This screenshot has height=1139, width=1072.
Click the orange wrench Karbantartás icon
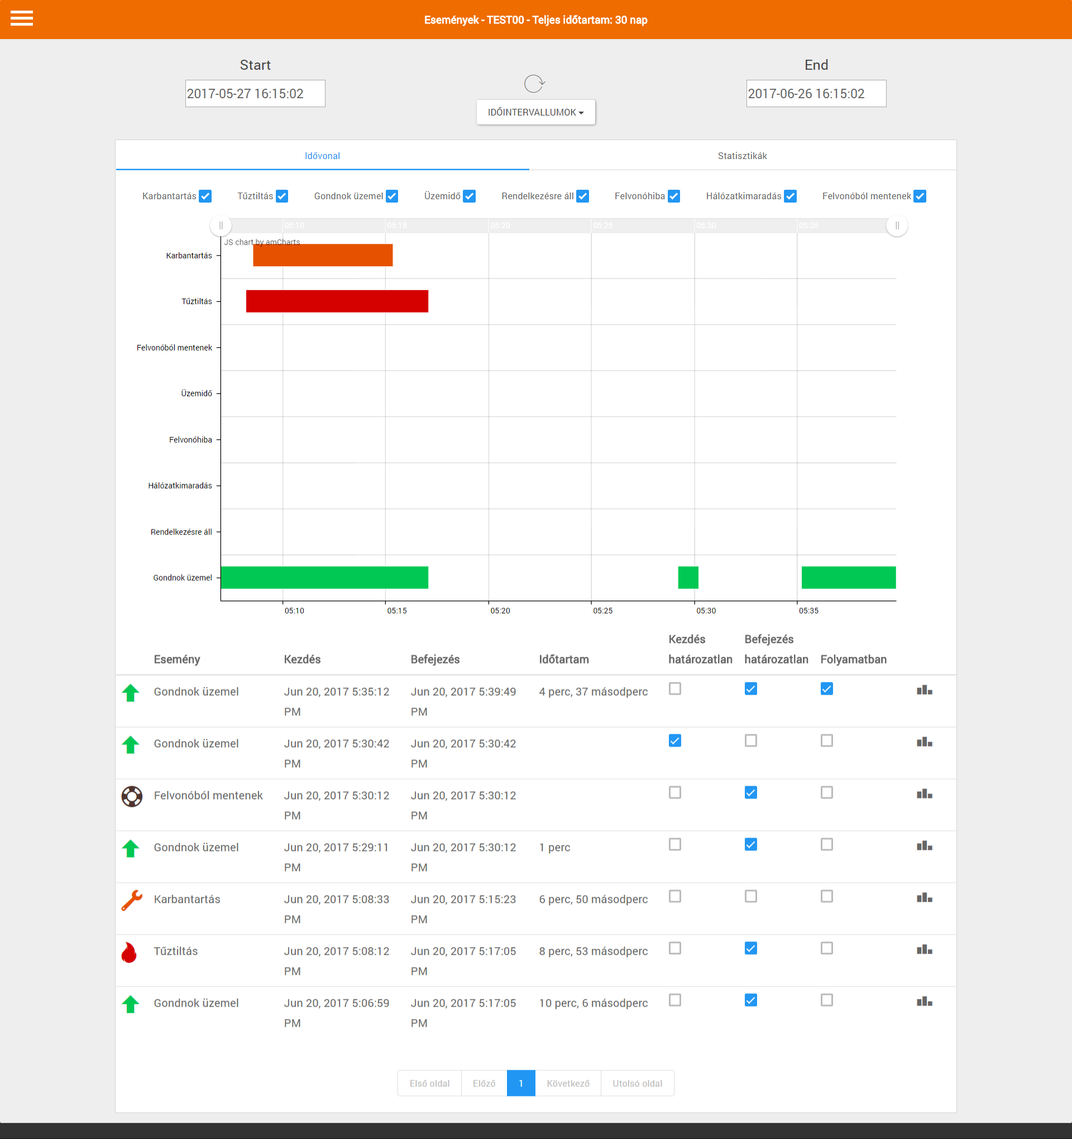click(131, 900)
